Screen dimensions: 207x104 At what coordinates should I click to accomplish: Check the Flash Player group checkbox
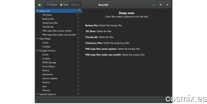(78, 38)
